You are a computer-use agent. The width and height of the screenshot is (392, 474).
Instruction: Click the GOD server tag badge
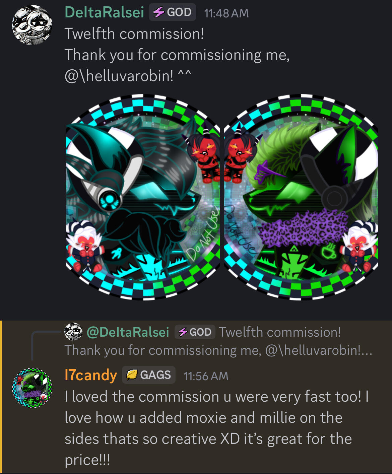pyautogui.click(x=172, y=12)
